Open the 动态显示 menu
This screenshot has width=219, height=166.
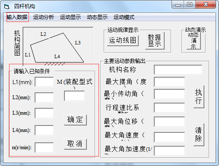click(97, 17)
